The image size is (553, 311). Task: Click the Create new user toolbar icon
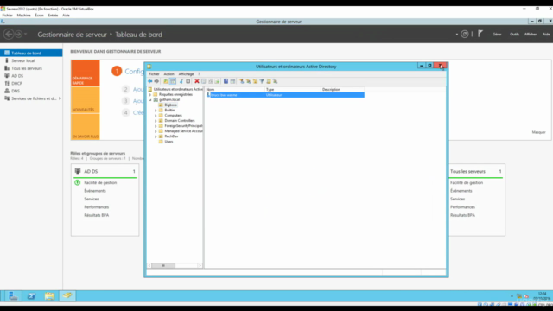tap(242, 81)
